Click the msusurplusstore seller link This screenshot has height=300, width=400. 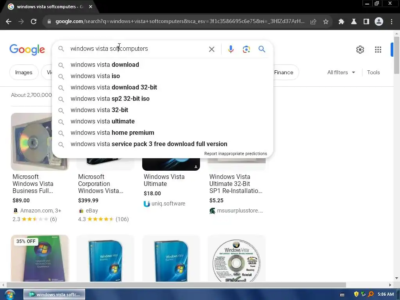click(x=240, y=211)
